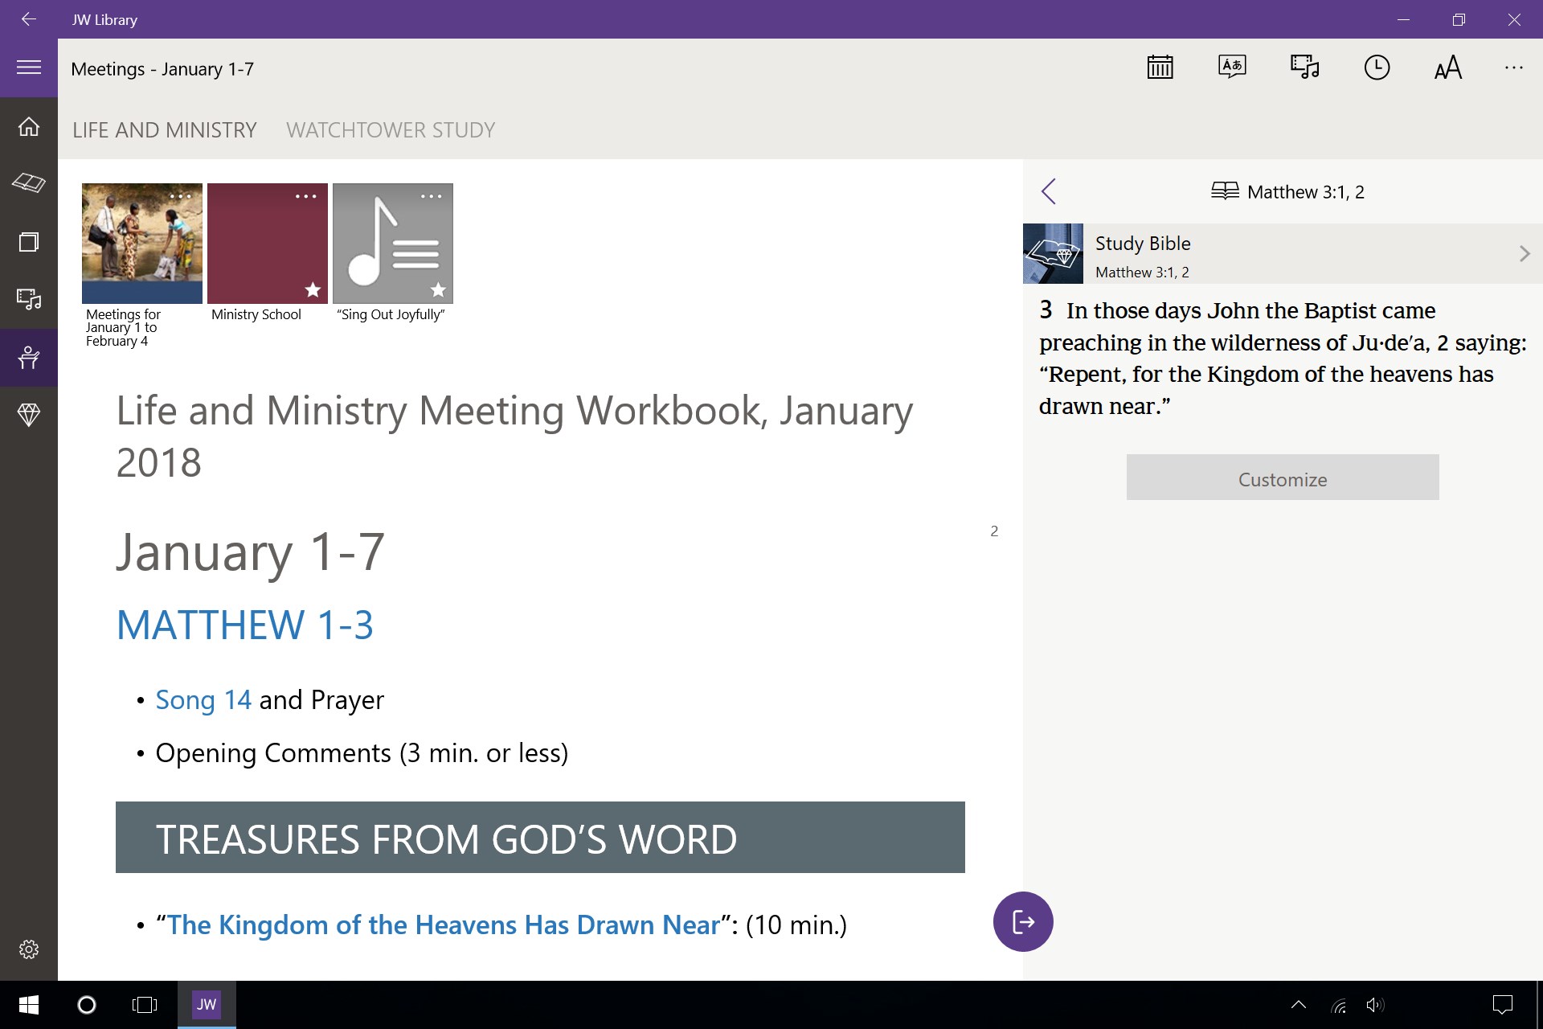
Task: Open Windows Start menu
Action: (29, 1004)
